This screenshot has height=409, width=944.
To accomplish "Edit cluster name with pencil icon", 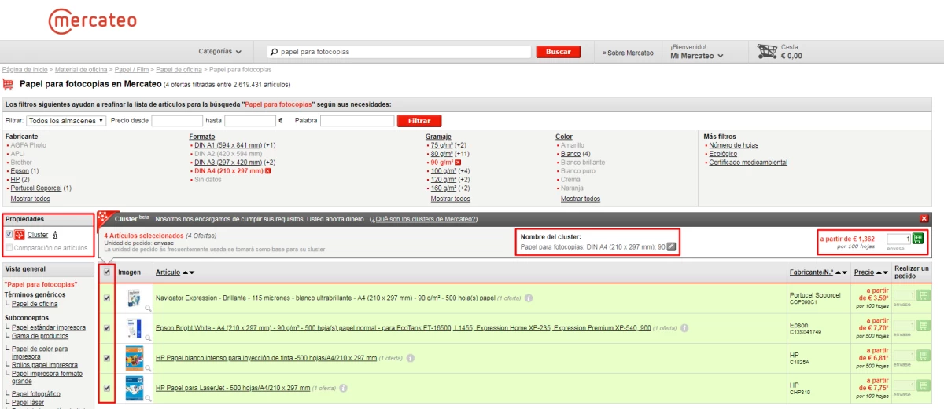I will [671, 247].
